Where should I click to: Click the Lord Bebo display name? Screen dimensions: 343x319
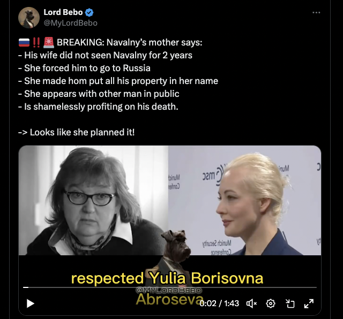point(63,12)
